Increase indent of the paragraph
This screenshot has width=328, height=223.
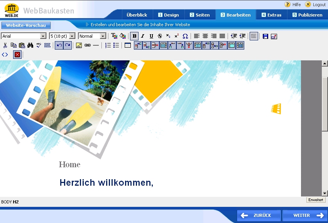242,36
